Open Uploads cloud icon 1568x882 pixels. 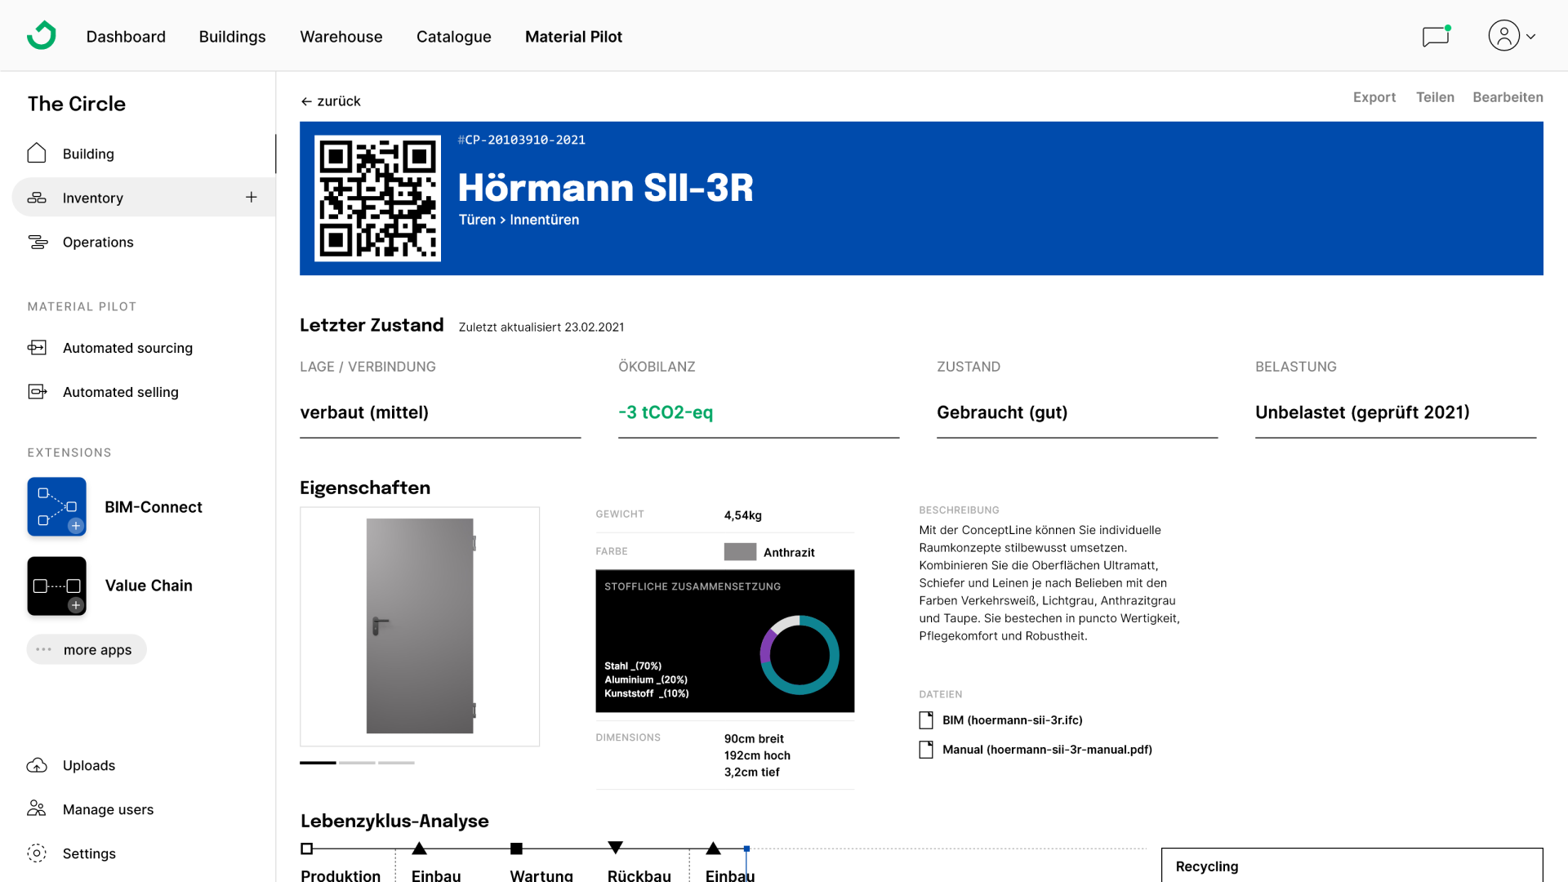[x=37, y=765]
